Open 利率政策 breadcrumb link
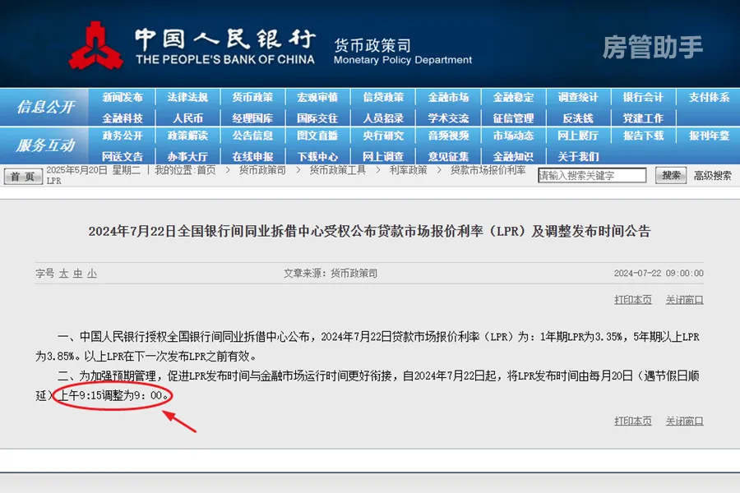The height and width of the screenshot is (493, 740). (408, 170)
